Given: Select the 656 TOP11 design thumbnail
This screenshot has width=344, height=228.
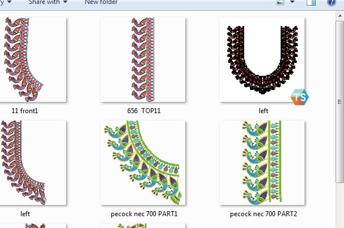Looking at the screenshot, I should click(x=143, y=59).
